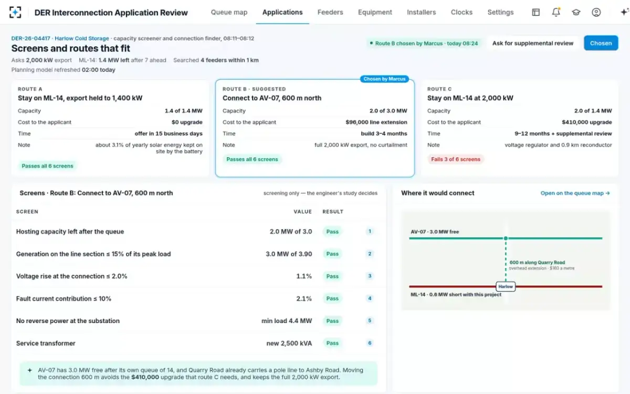630x394 pixels.
Task: Click the Fails 3 of 6 screens badge
Action: (x=455, y=159)
